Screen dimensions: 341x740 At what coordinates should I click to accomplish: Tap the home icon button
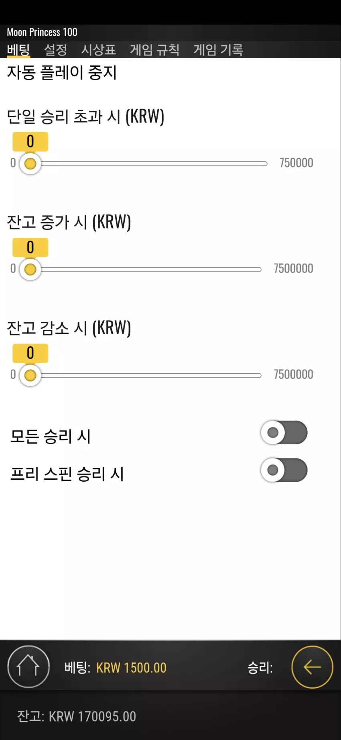[28, 667]
